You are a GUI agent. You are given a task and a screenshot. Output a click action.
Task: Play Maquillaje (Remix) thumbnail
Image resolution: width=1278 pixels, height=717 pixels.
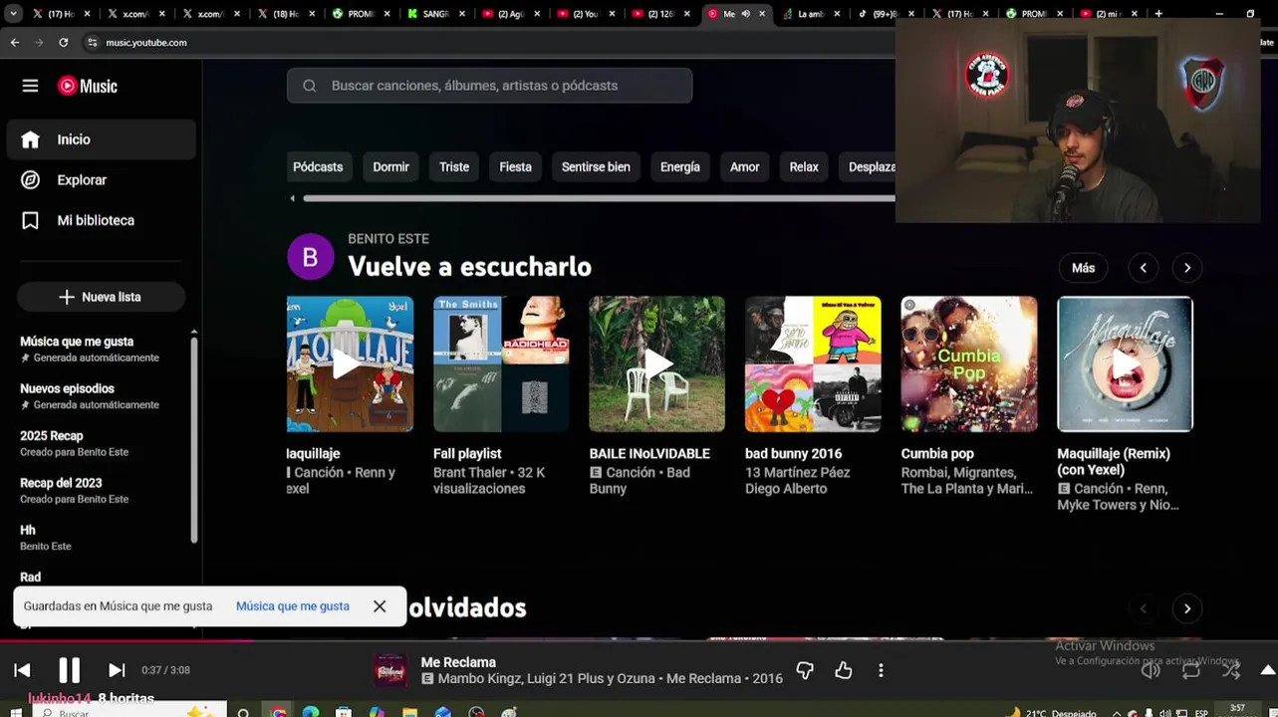(x=1125, y=364)
